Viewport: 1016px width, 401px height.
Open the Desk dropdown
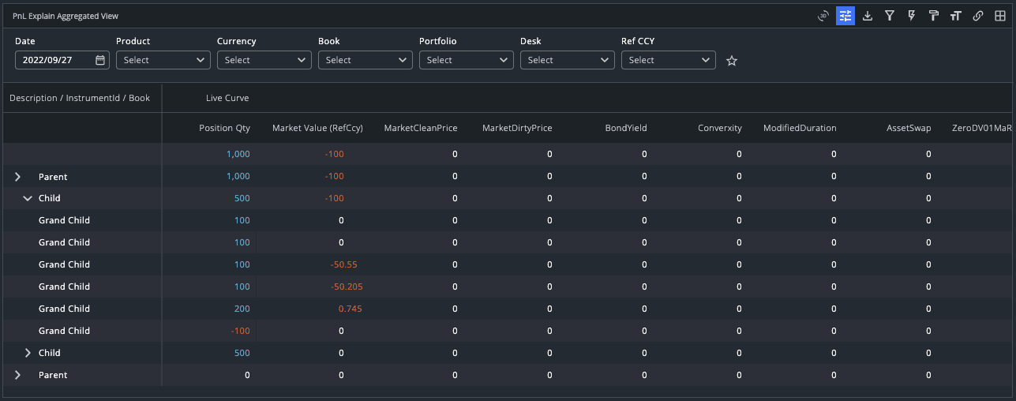tap(568, 60)
